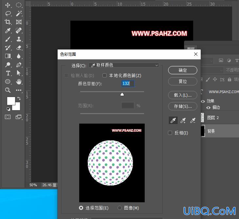Image resolution: width=239 pixels, height=219 pixels.
Task: Select the Clone Stamp tool
Action: (19, 39)
